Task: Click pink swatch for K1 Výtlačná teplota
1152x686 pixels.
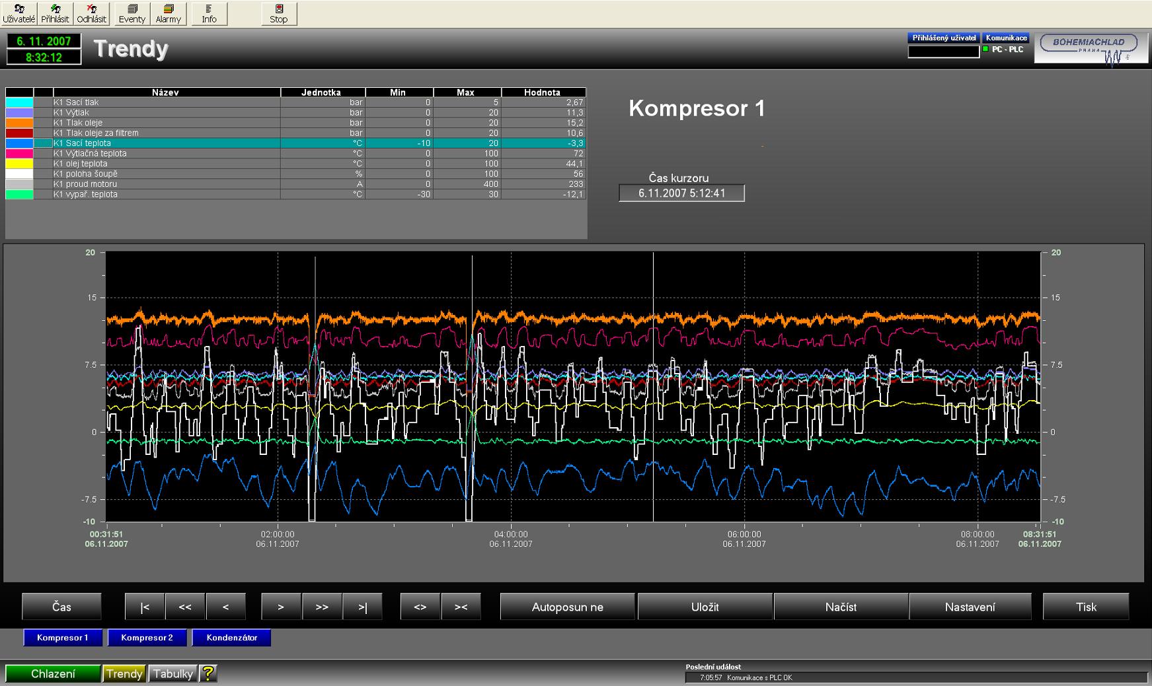Action: click(19, 153)
